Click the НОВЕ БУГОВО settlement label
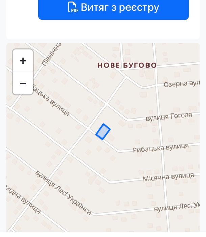 coord(127,65)
